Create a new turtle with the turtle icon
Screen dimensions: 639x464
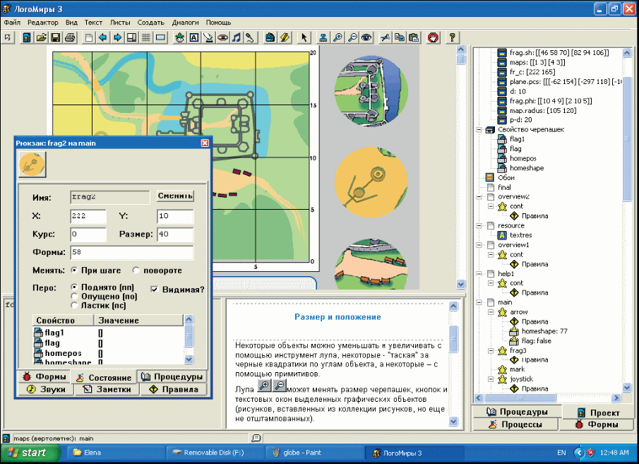tap(179, 37)
